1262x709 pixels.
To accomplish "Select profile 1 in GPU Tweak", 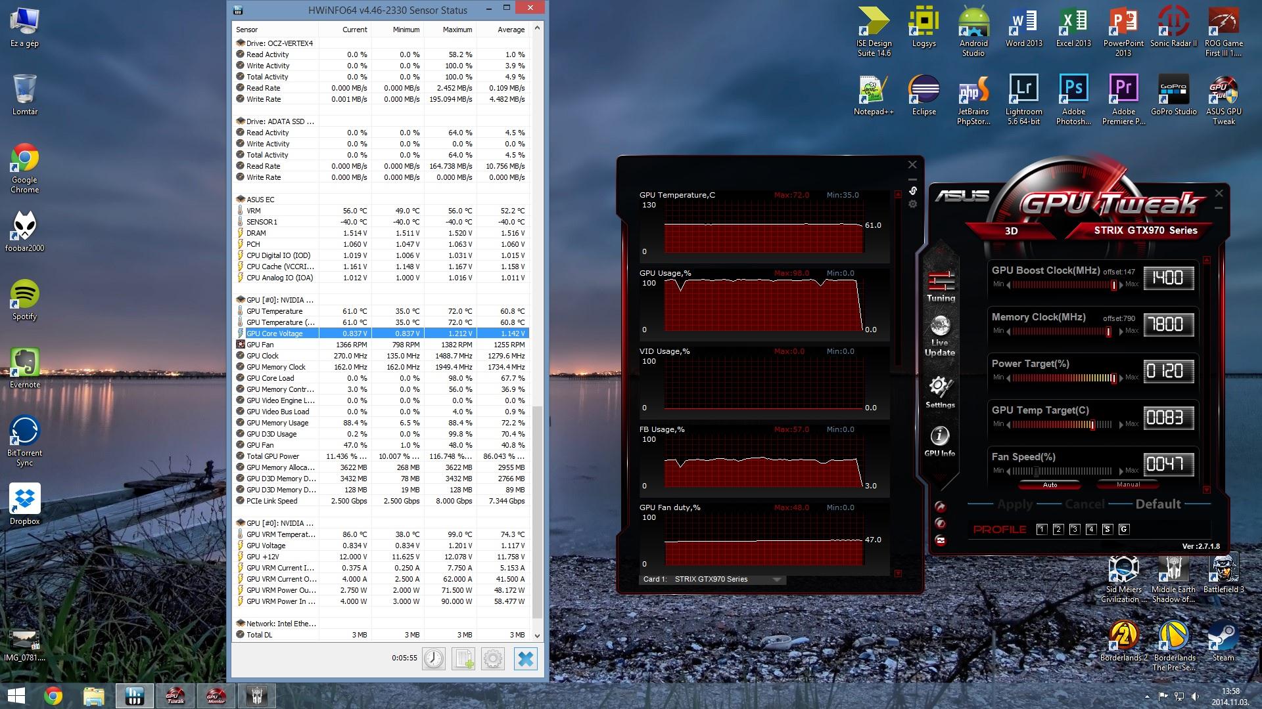I will [x=1041, y=529].
